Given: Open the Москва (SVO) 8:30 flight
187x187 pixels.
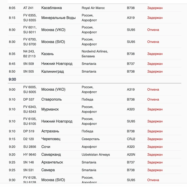Looking at the screenshot, I should 94,42.
